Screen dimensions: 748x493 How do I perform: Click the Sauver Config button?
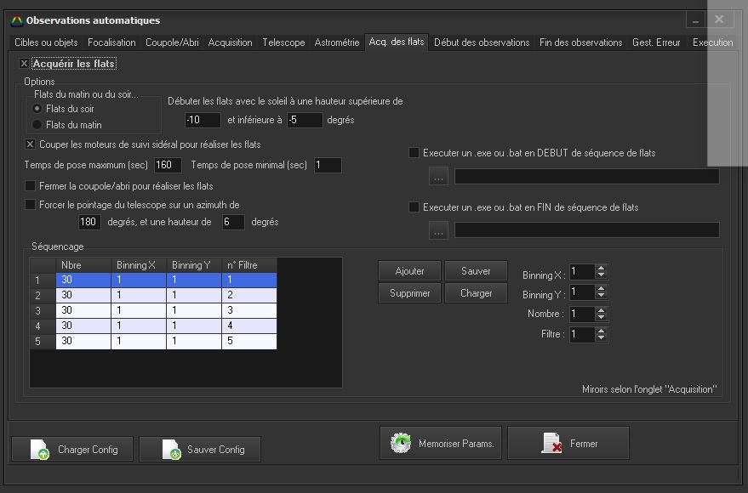(x=200, y=450)
